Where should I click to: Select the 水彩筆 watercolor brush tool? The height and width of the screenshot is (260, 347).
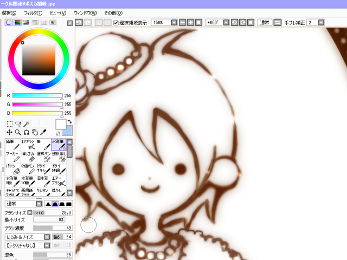pyautogui.click(x=59, y=145)
